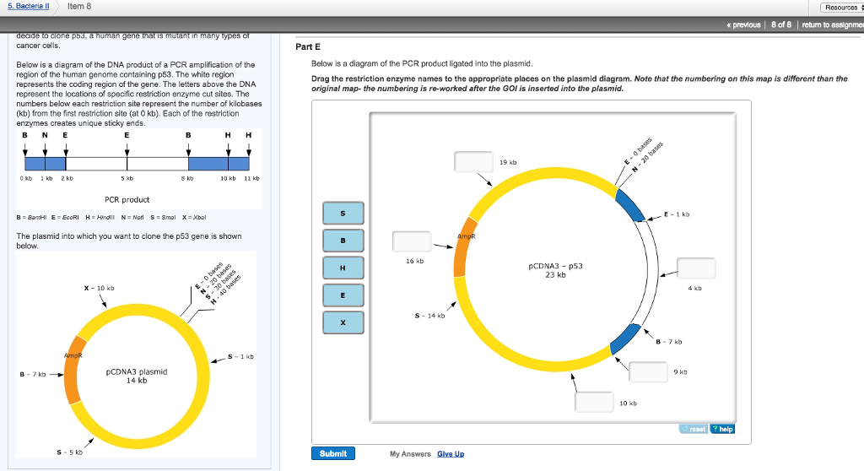Click the S - 1 kb label on left plasmid

coord(240,356)
